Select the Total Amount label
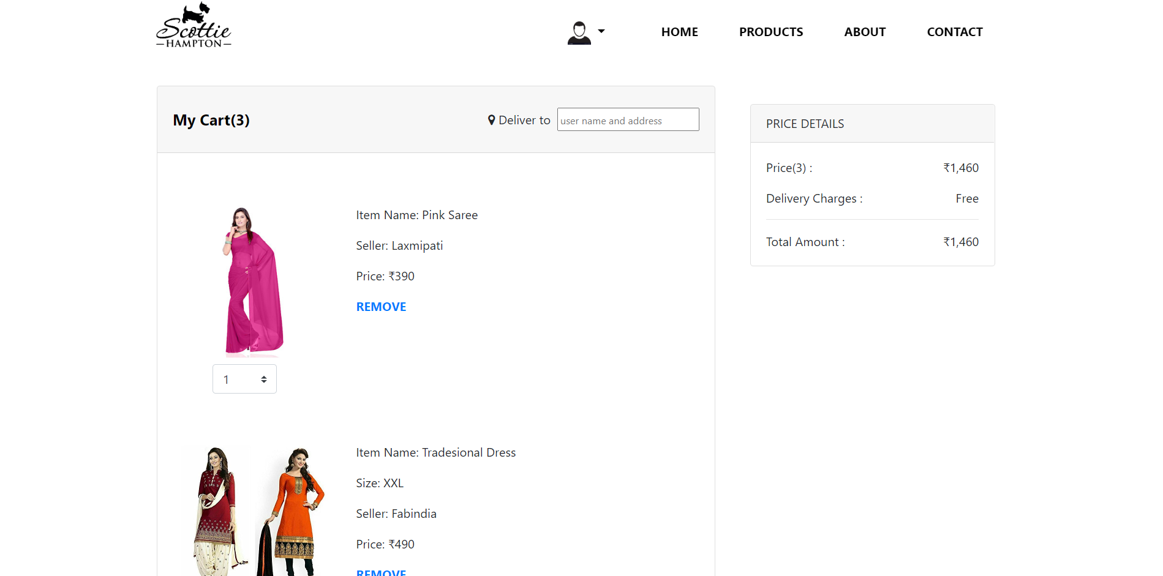This screenshot has width=1163, height=576. coord(805,242)
